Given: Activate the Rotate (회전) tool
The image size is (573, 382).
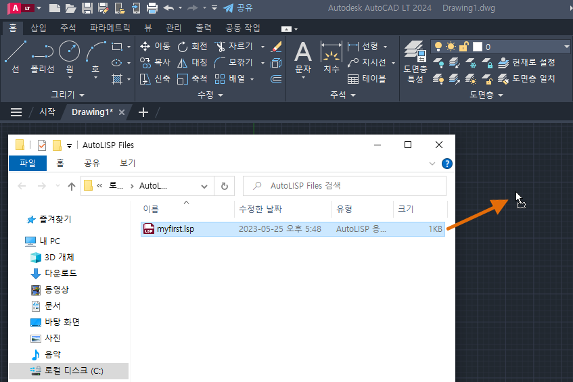Looking at the screenshot, I should [192, 47].
